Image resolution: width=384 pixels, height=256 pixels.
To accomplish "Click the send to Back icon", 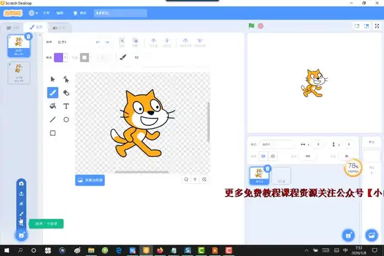I will (x=200, y=42).
